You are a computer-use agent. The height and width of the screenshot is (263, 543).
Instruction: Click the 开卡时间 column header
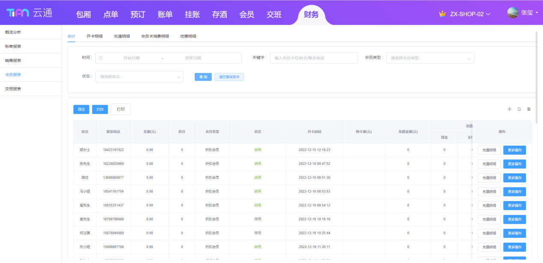[x=315, y=132]
